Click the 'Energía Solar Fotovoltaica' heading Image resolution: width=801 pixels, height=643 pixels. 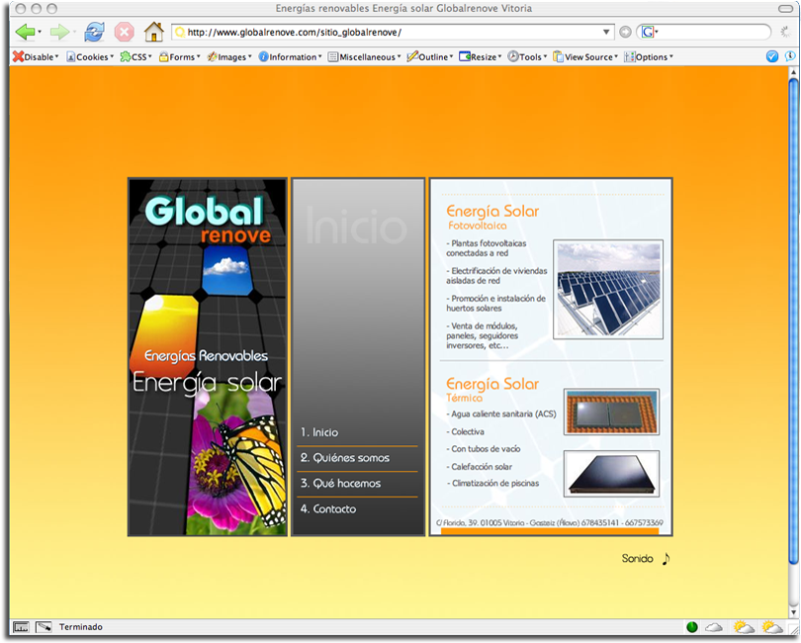tap(492, 218)
